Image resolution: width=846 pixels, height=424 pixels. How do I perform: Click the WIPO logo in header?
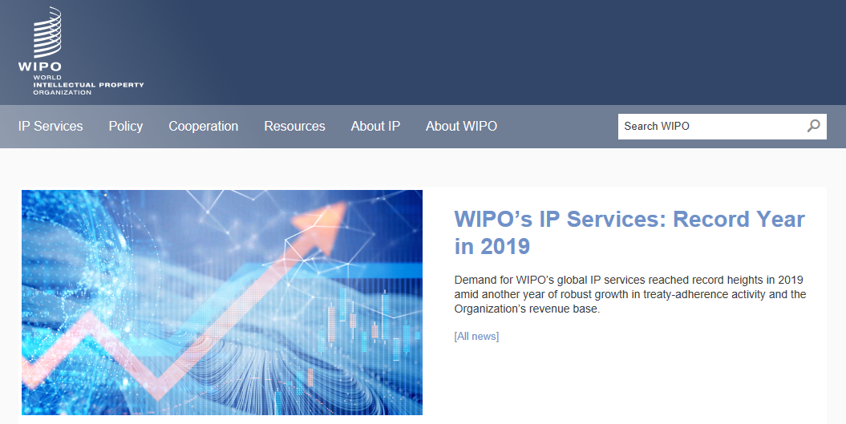click(x=81, y=51)
